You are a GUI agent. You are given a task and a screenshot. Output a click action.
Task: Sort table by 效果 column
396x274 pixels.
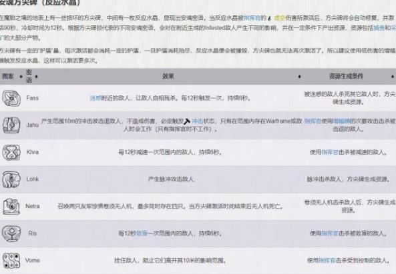(299, 77)
